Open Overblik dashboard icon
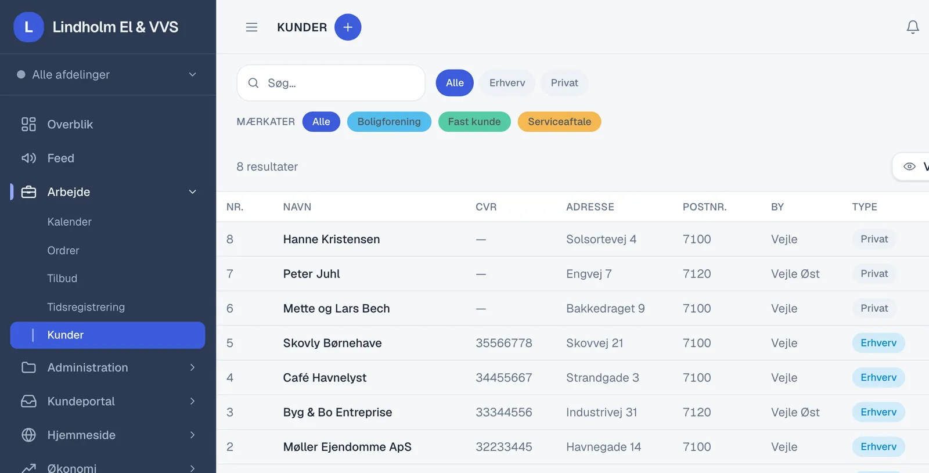This screenshot has width=929, height=473. 28,124
